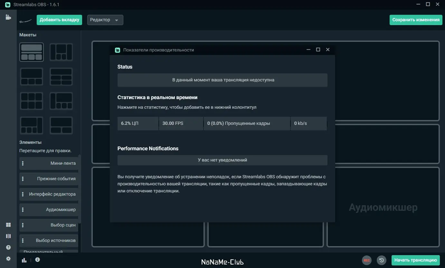Maximize the Streamlabs OBS main window

[428, 4]
